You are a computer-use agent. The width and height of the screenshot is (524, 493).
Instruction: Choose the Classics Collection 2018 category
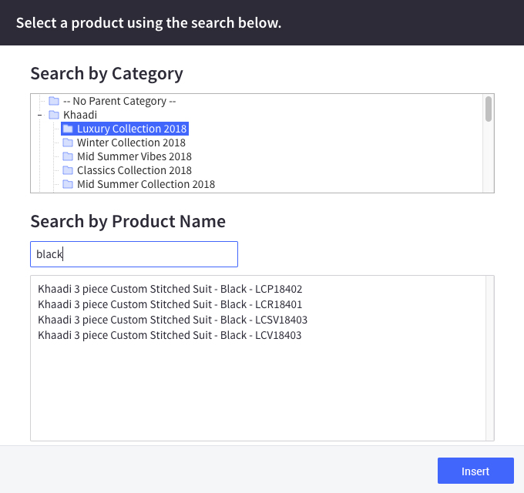click(134, 170)
